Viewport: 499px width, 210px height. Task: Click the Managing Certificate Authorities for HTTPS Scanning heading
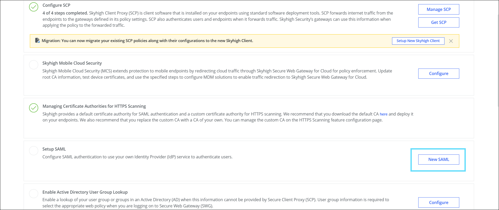[94, 106]
